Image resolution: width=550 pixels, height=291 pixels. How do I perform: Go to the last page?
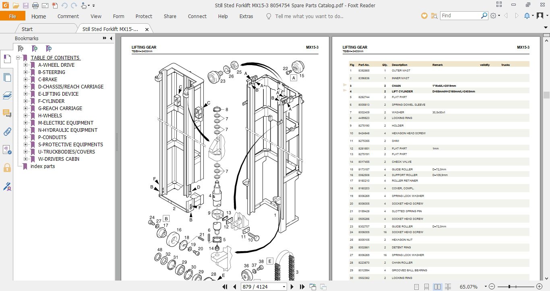point(302,287)
